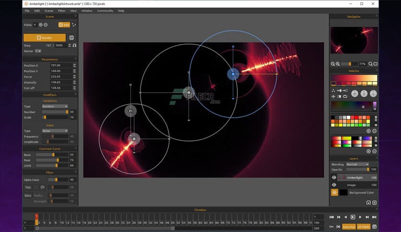Add a color swatch with plus icon
The image size is (401, 232).
368,131
